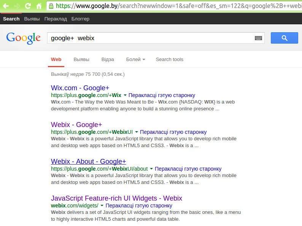
Task: Click the browser forward arrow
Action: (17, 6)
